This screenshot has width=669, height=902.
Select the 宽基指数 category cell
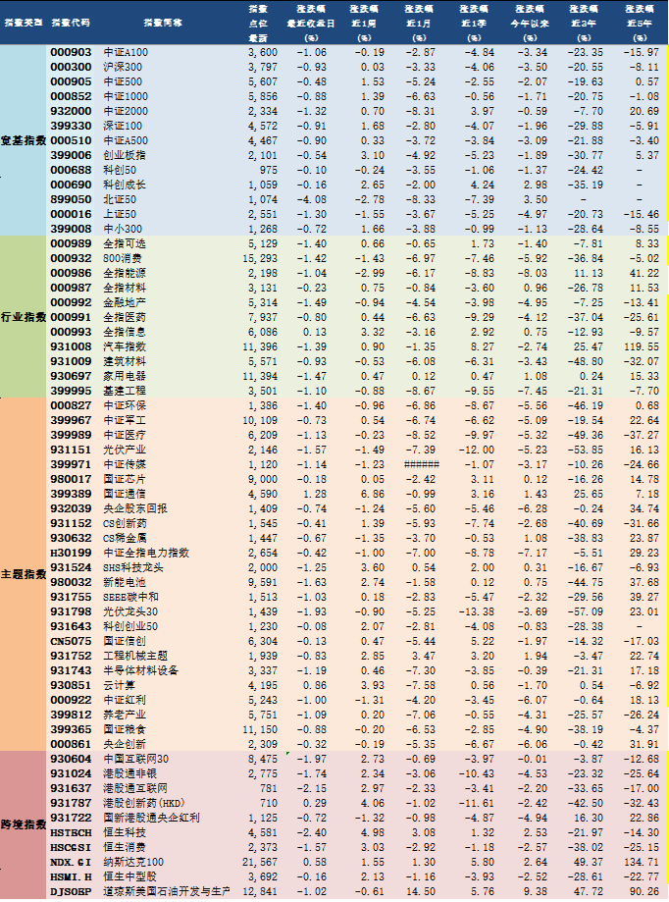(24, 140)
